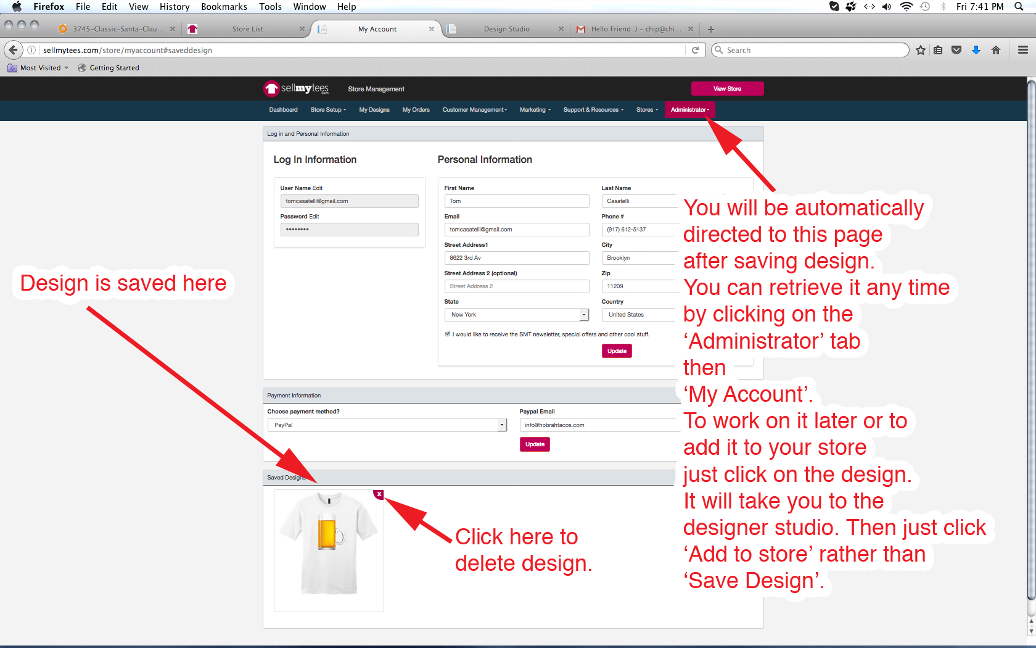The width and height of the screenshot is (1036, 648).
Task: Click the Time Machine icon in menu bar
Action: tap(925, 7)
